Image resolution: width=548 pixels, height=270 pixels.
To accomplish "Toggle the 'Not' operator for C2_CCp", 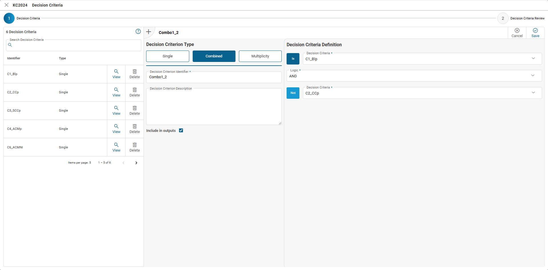I will click(293, 93).
